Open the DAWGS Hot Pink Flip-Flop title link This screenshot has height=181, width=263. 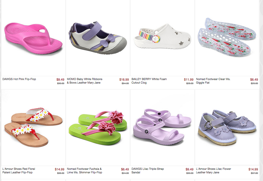click(19, 79)
